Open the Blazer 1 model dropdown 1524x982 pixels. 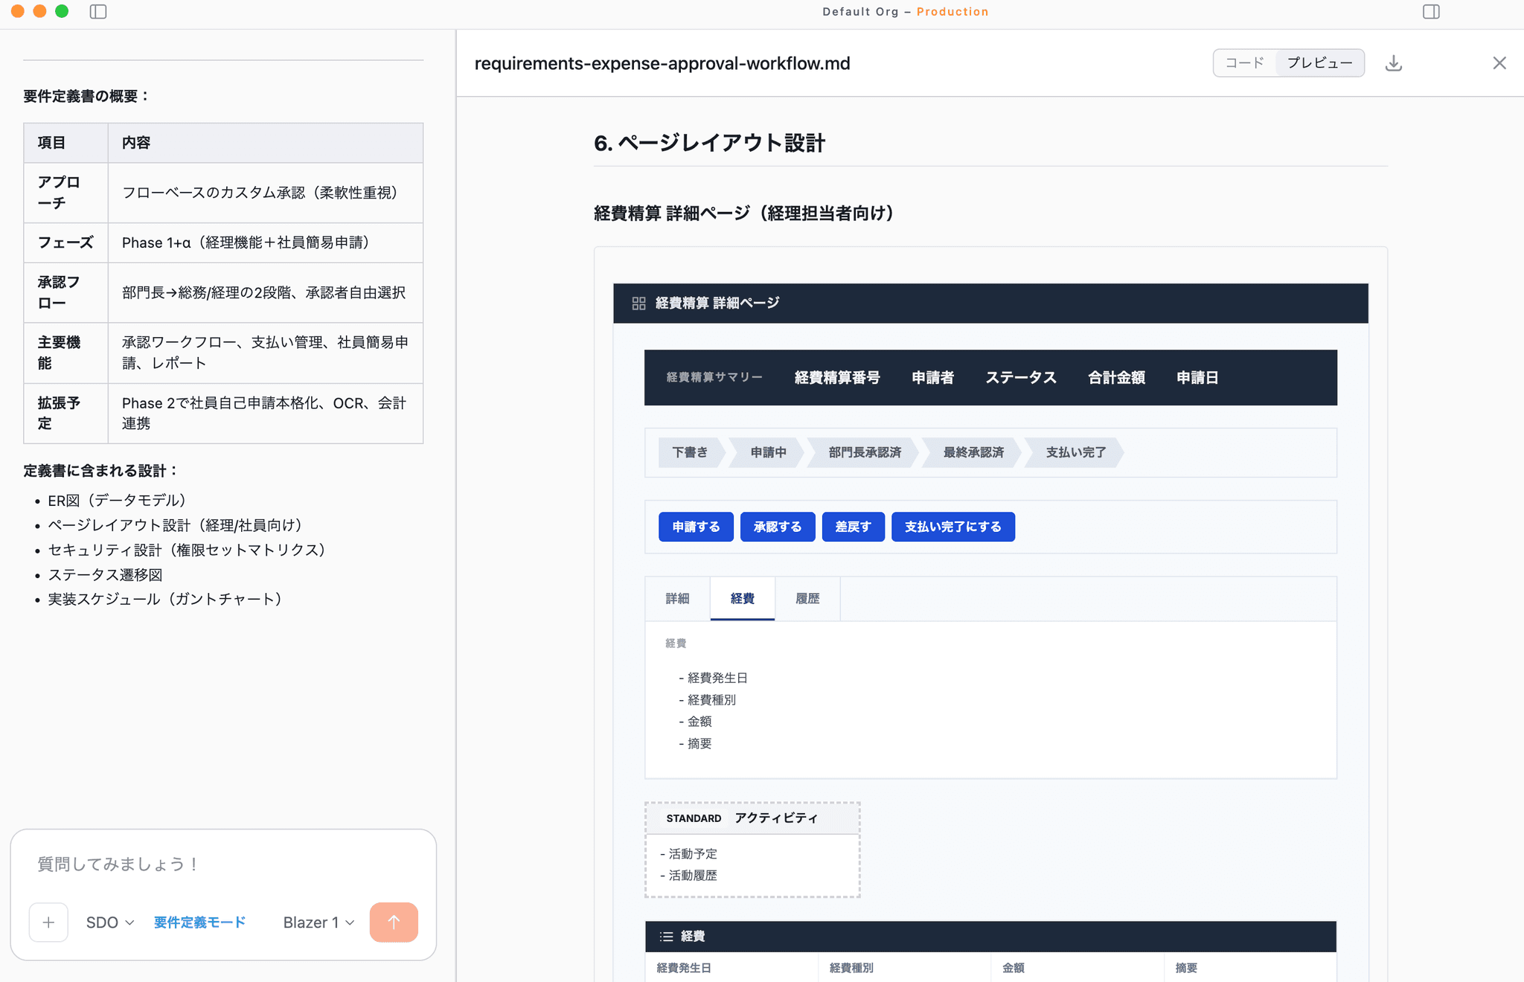(x=318, y=922)
